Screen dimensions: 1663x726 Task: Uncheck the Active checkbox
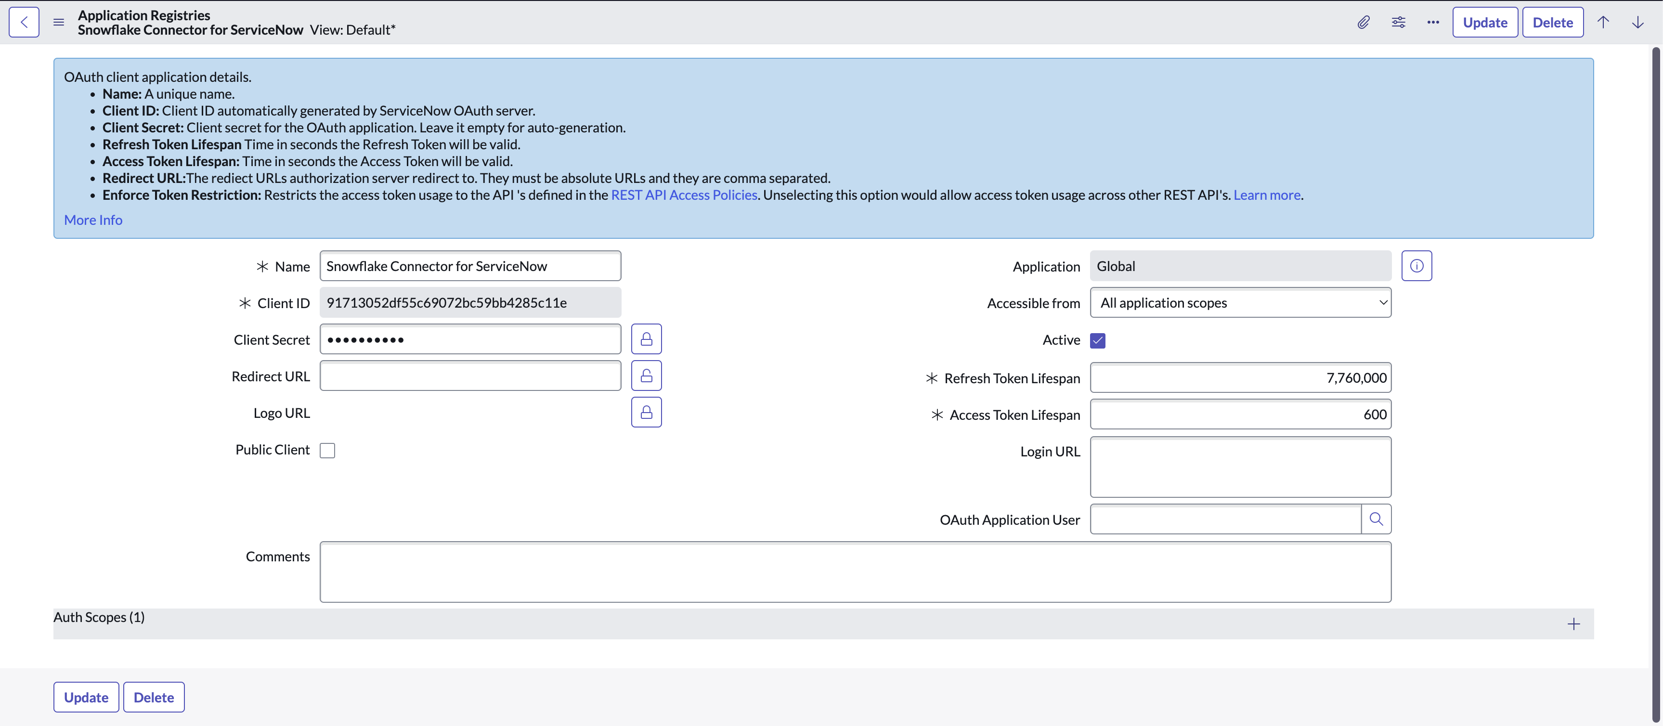coord(1098,340)
